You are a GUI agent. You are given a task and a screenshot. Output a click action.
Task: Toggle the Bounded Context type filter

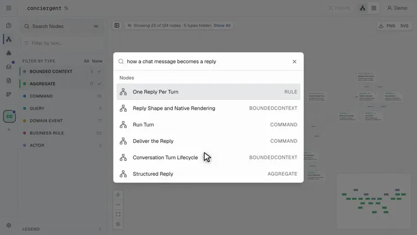(61, 71)
